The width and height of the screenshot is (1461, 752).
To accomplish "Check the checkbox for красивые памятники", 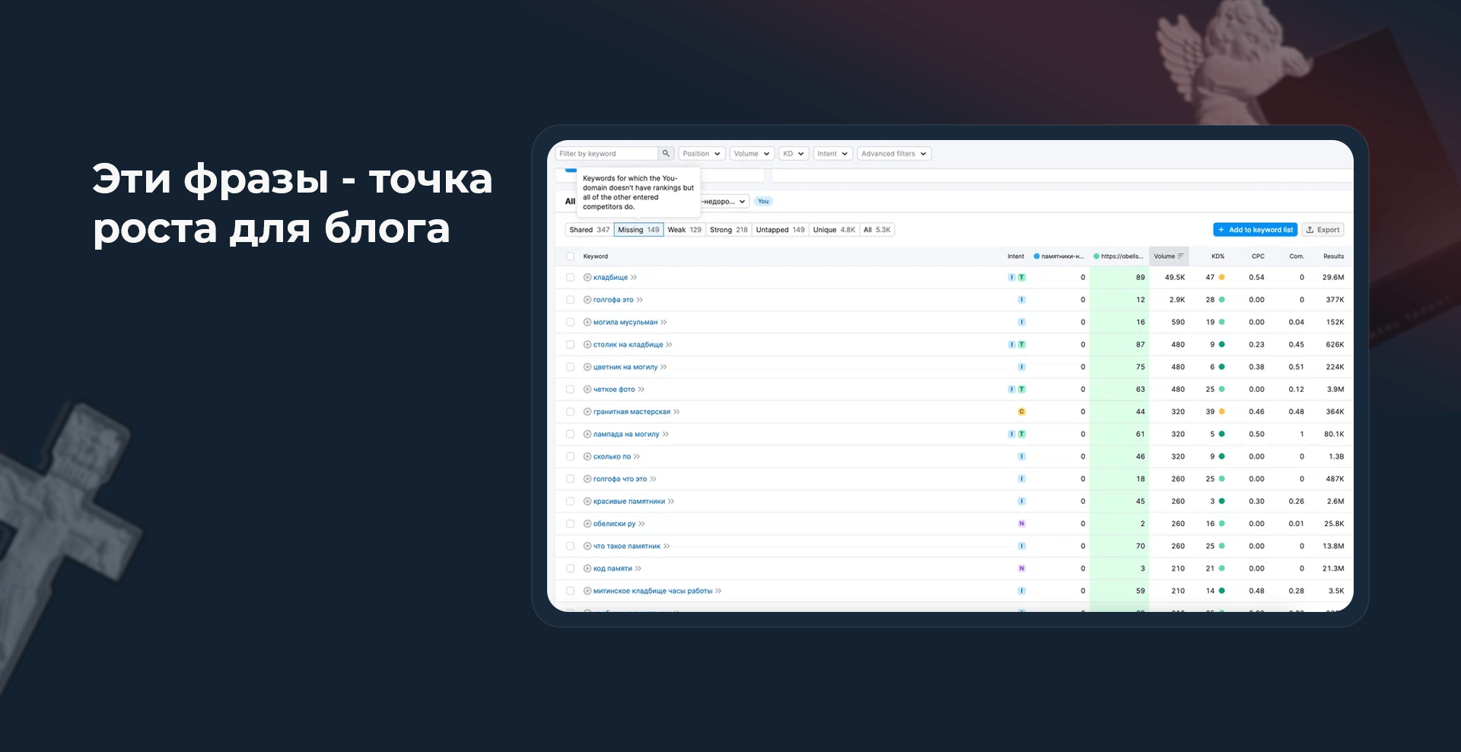I will [x=570, y=501].
